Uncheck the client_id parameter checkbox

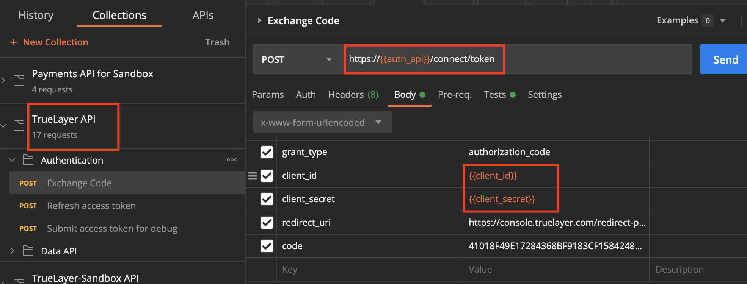(267, 176)
